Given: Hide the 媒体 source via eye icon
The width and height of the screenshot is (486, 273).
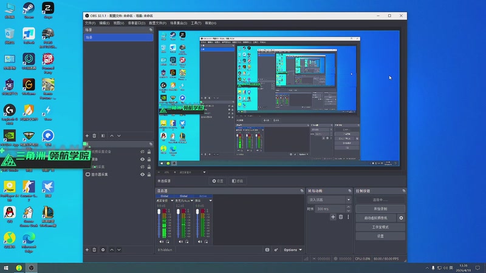Looking at the screenshot, I should 142,159.
